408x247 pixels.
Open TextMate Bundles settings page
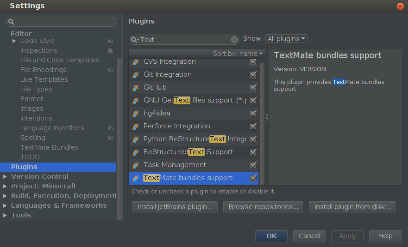(x=49, y=147)
